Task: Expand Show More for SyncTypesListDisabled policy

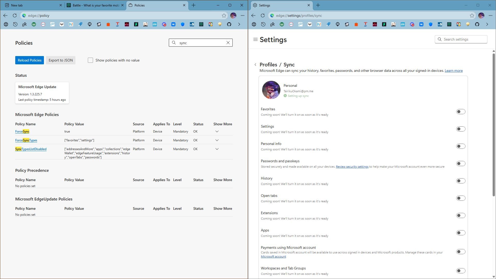Action: pos(217,149)
